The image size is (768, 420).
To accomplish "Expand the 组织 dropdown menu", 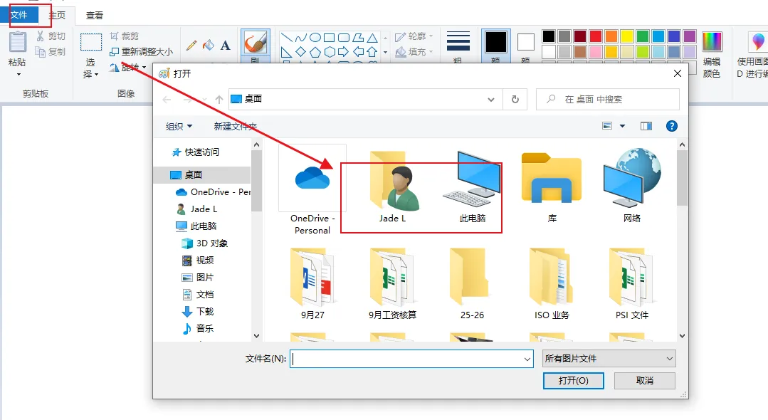I will point(179,126).
